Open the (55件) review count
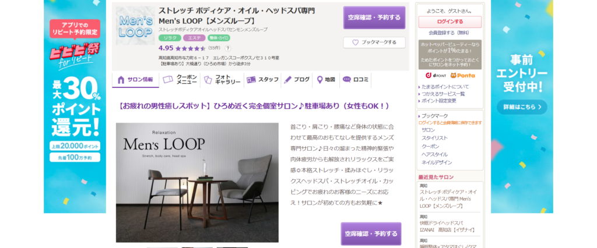The height and width of the screenshot is (248, 597). [x=215, y=48]
